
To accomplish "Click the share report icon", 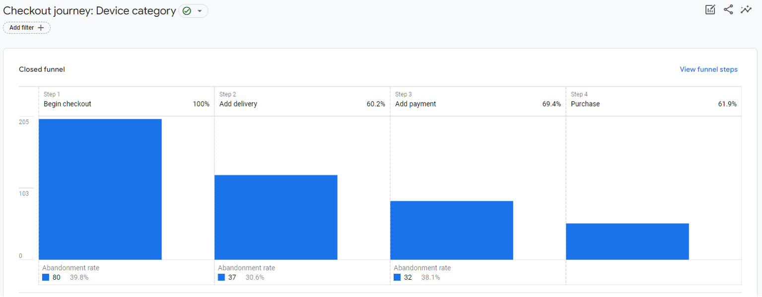I will tap(728, 9).
